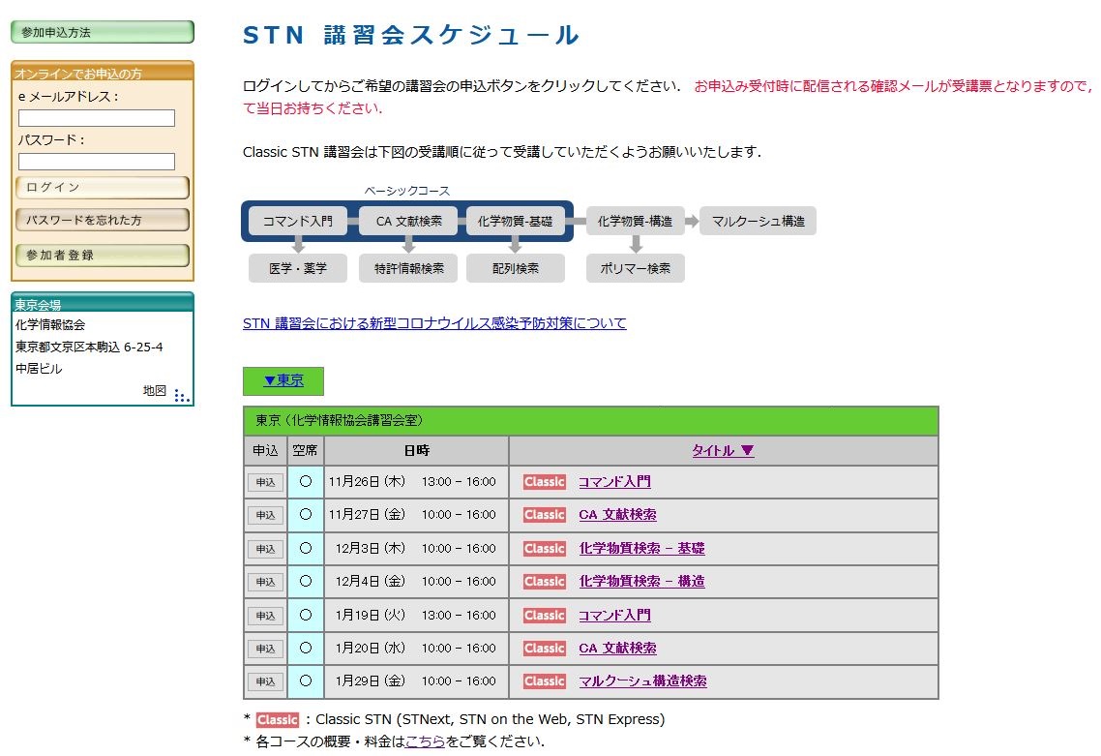Click the ポリマー検索 box in the flowchart
This screenshot has width=1101, height=756.
pyautogui.click(x=635, y=268)
